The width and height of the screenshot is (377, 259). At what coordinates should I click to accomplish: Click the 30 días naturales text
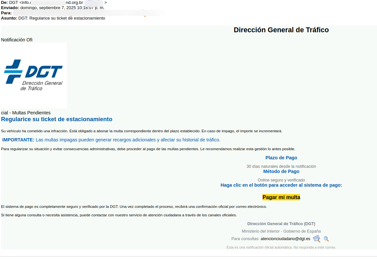[281, 166]
